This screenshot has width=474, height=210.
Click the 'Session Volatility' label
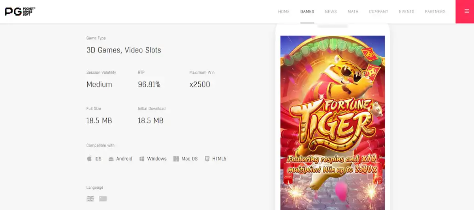101,72
